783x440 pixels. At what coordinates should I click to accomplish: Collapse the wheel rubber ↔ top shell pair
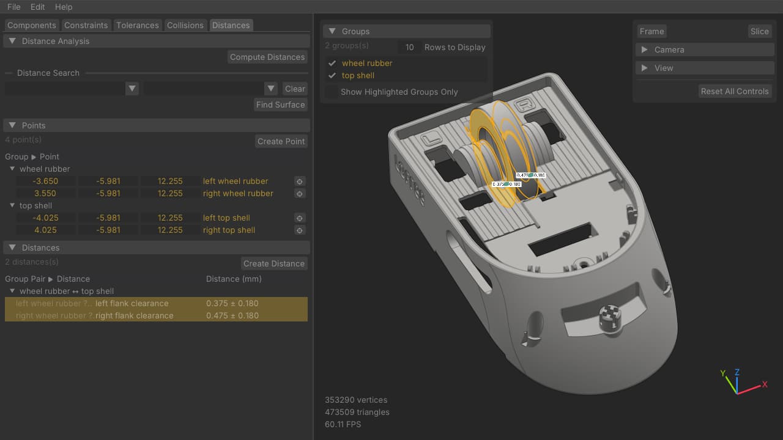coord(12,291)
